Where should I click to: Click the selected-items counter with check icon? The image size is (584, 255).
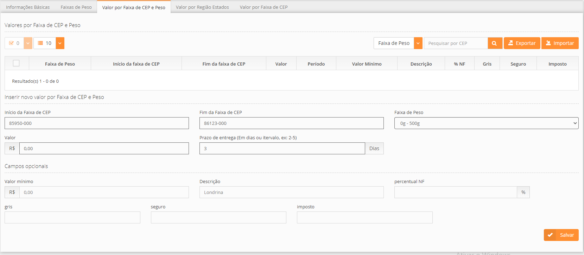pyautogui.click(x=14, y=43)
